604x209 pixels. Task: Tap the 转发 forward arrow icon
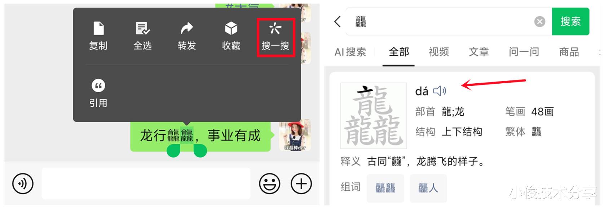187,28
